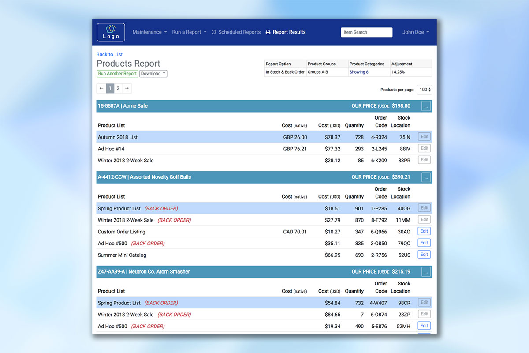
Task: Open the Download dropdown
Action: click(153, 74)
